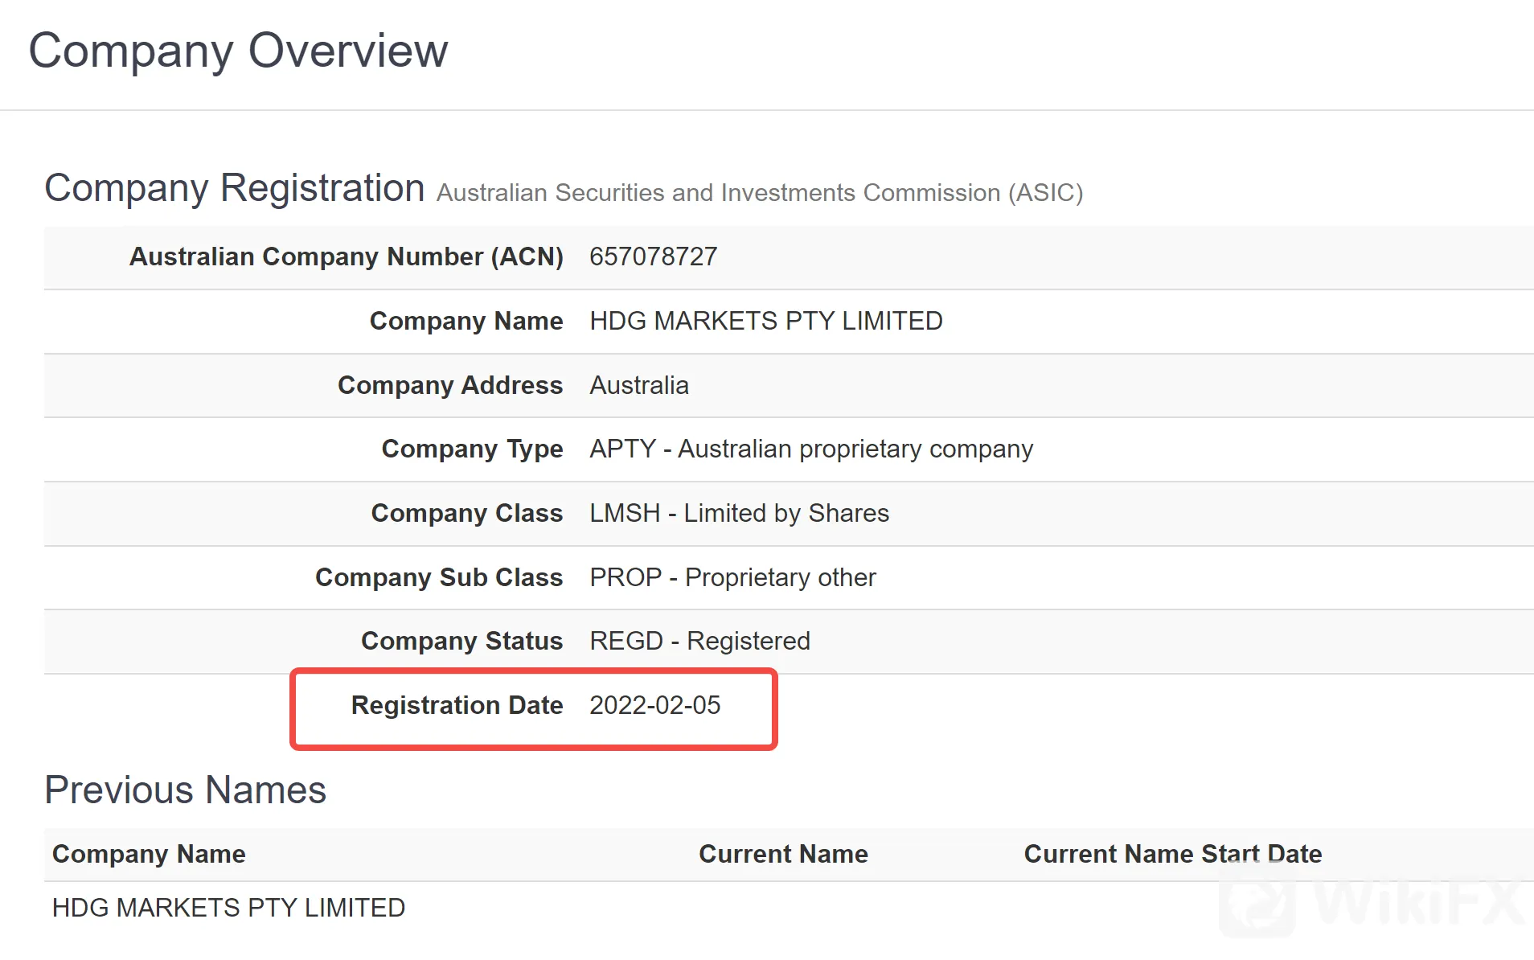Click the Company Status label
The image size is (1534, 960).
click(x=462, y=641)
